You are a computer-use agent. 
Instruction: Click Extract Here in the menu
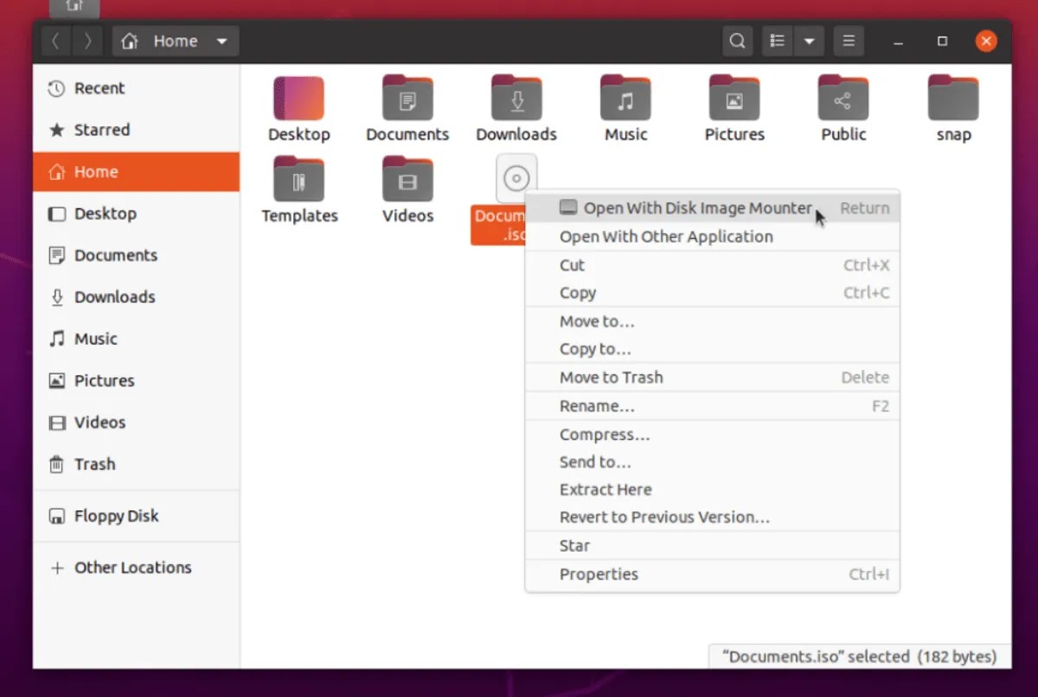[x=605, y=489]
